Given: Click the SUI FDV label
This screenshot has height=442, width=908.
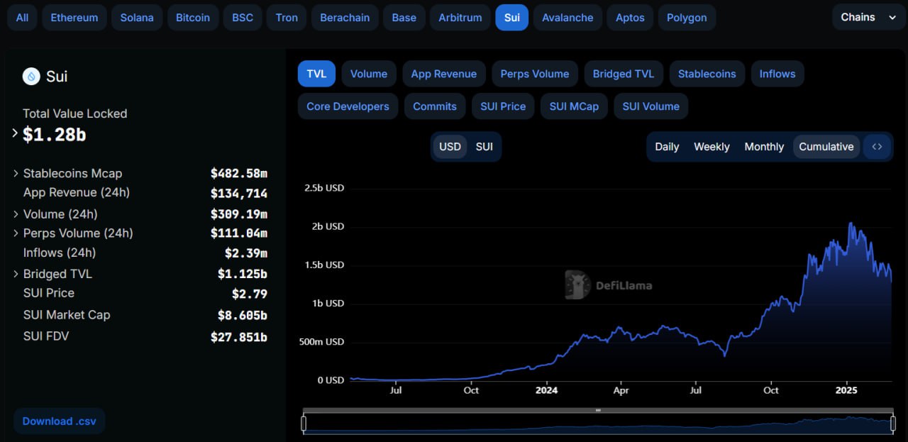Looking at the screenshot, I should [x=46, y=336].
